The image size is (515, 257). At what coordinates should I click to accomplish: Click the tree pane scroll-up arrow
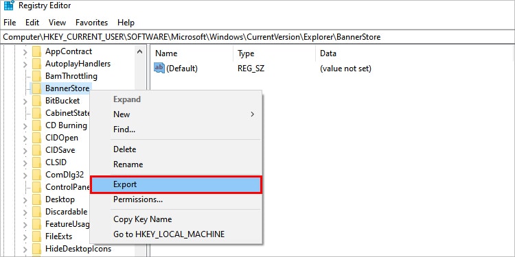[x=139, y=51]
